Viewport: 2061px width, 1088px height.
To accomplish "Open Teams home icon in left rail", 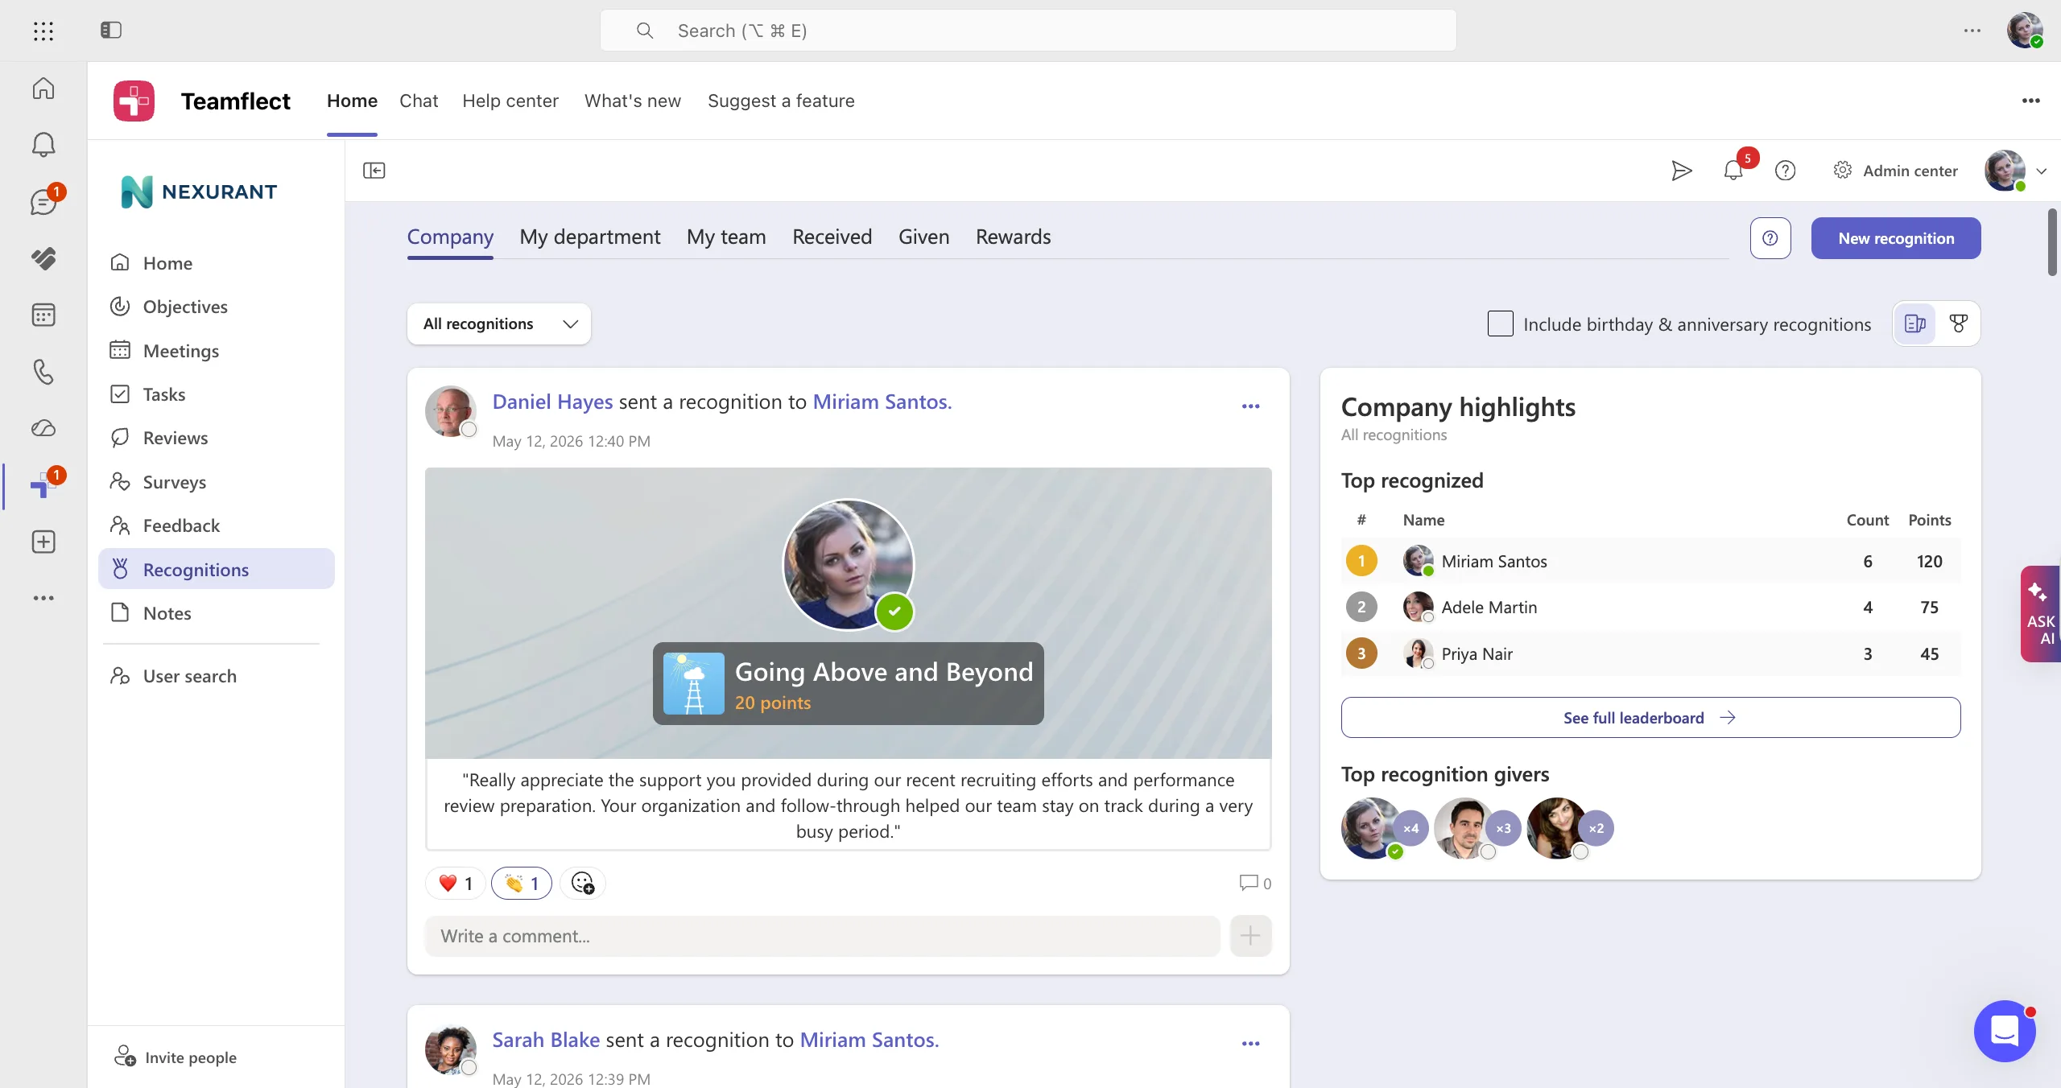I will (x=43, y=88).
